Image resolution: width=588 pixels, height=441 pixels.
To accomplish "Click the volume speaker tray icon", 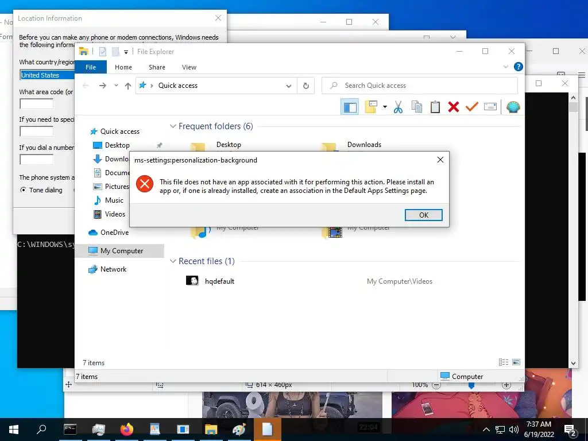I will 514,430.
